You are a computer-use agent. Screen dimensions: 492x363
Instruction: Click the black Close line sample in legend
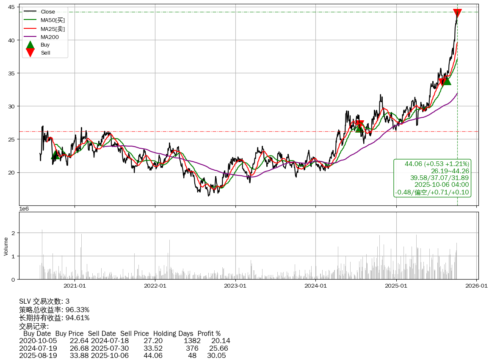click(30, 11)
